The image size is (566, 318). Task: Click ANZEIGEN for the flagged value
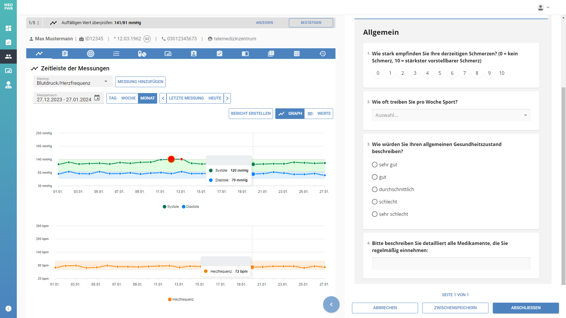pos(264,23)
